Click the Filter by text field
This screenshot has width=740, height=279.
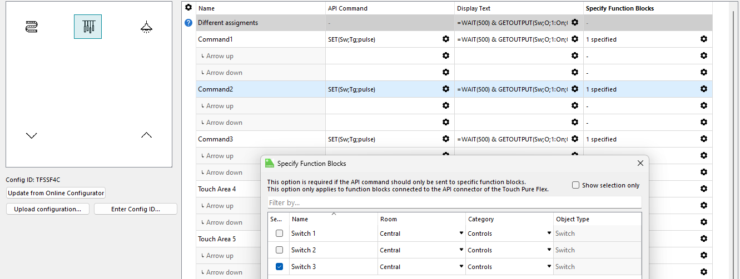[x=454, y=202]
